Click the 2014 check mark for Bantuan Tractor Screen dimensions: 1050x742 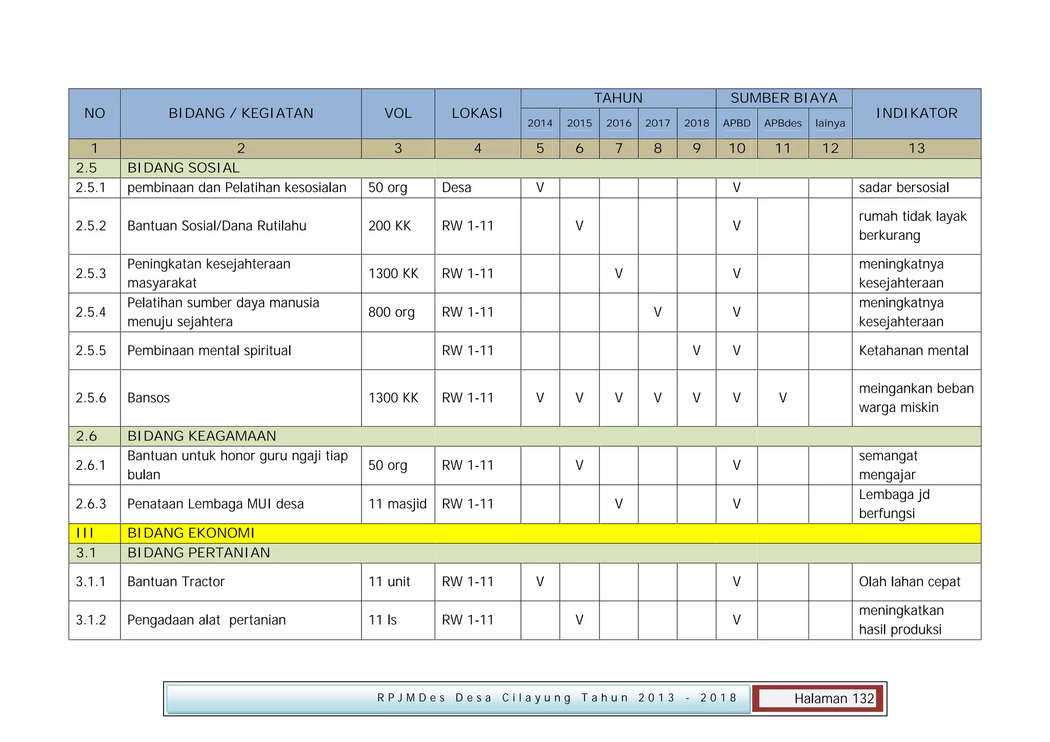point(540,582)
